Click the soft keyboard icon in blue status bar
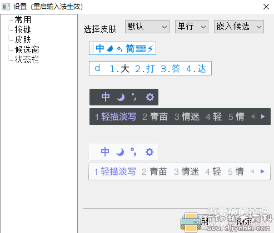 click(x=141, y=48)
